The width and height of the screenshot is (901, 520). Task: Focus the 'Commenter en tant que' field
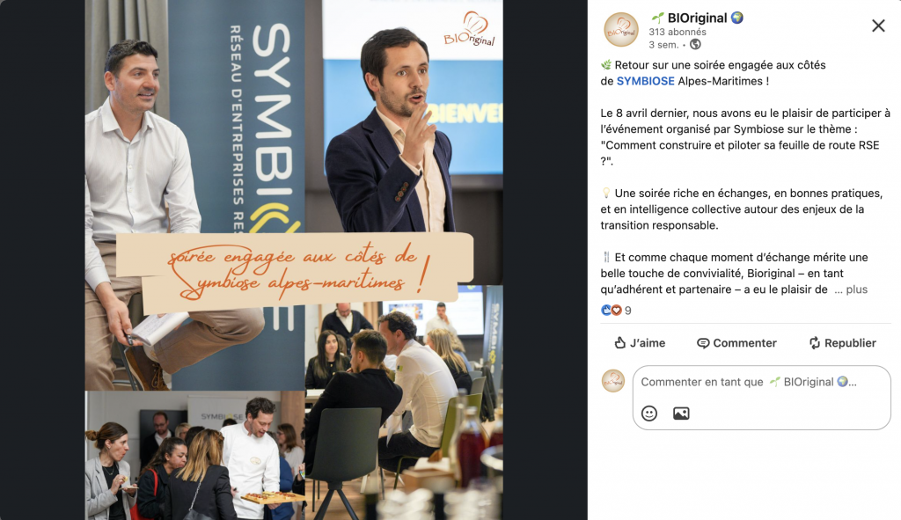761,382
